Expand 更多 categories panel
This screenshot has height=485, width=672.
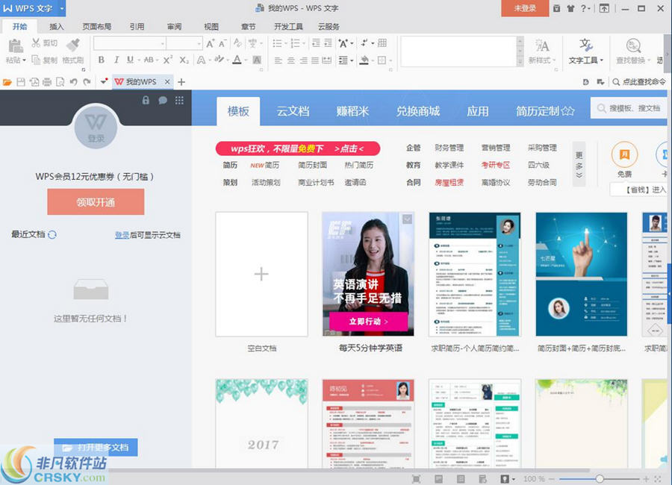(579, 164)
